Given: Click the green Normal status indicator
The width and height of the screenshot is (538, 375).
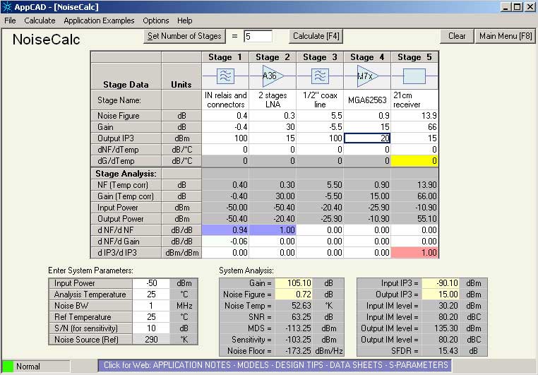Looking at the screenshot, I should (x=8, y=367).
